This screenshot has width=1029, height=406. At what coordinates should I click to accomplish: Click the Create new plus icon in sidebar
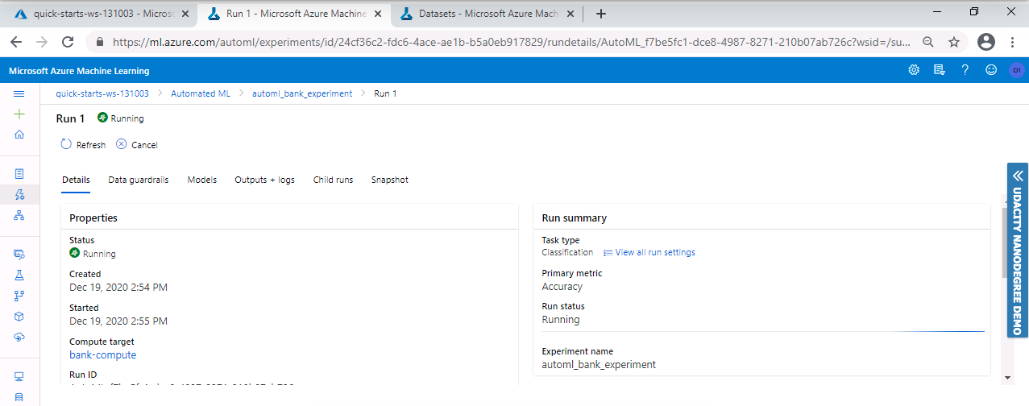19,114
